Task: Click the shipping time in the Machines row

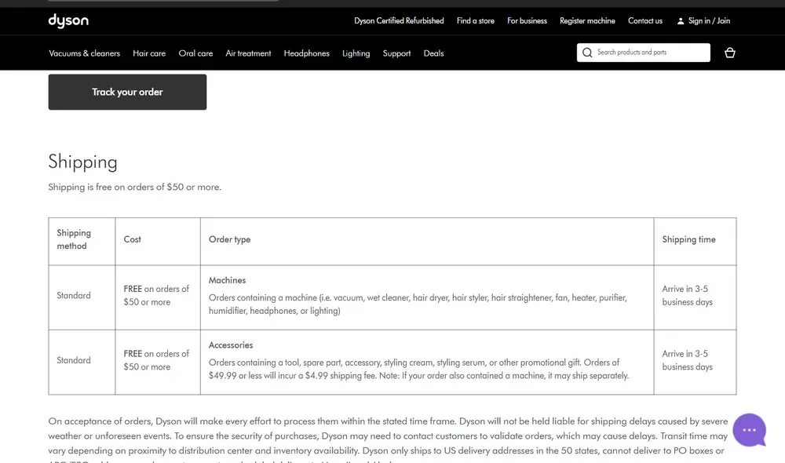Action: pos(688,295)
